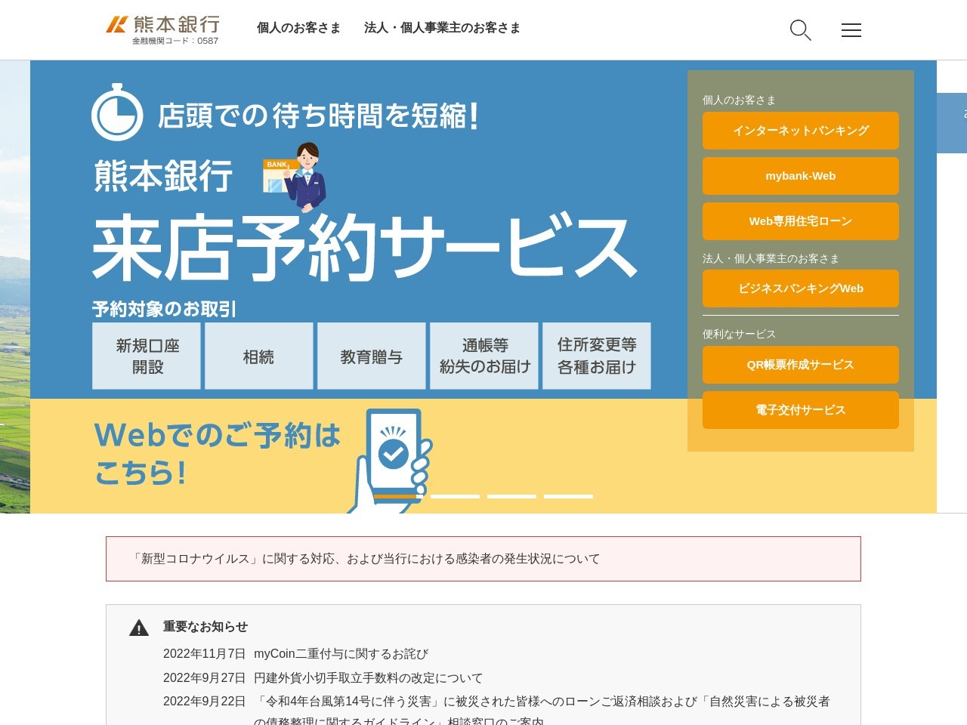
Task: Click 新規口座開設 tile in banner
Action: (x=147, y=356)
